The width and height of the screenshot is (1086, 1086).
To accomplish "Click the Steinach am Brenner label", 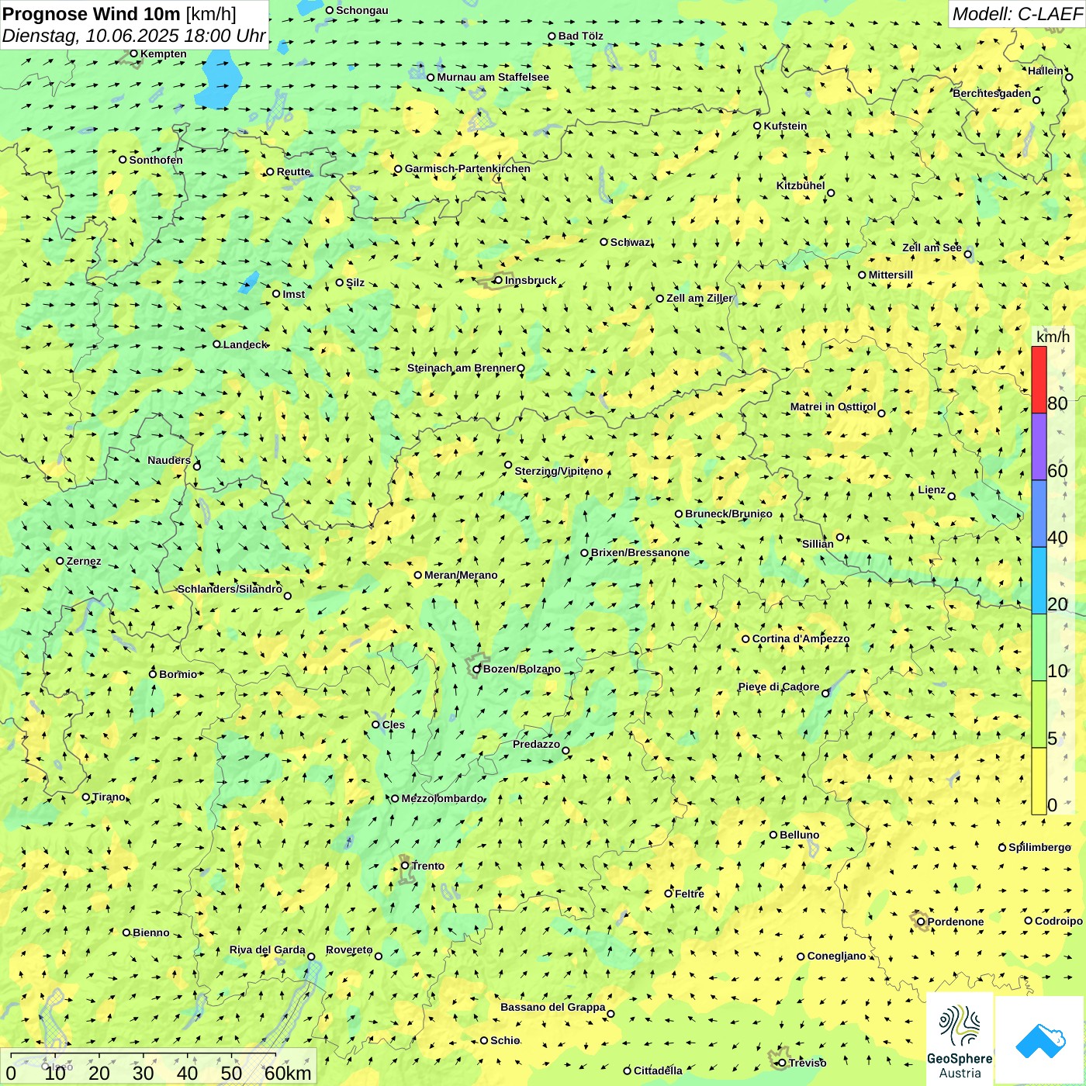I will click(x=461, y=368).
